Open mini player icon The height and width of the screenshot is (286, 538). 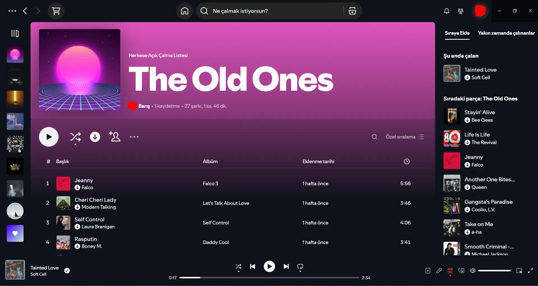click(x=519, y=271)
